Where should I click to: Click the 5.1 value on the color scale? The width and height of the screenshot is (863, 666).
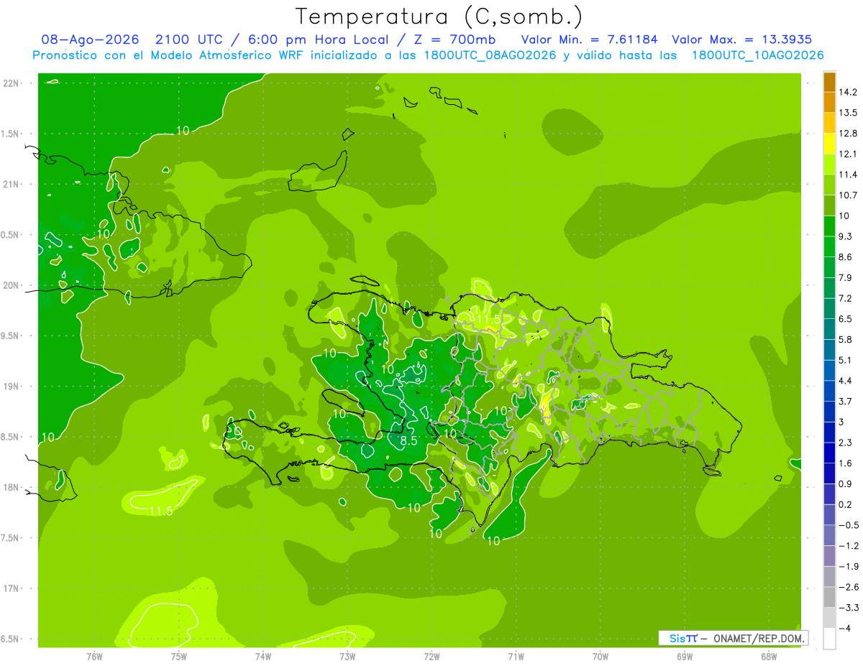click(846, 360)
